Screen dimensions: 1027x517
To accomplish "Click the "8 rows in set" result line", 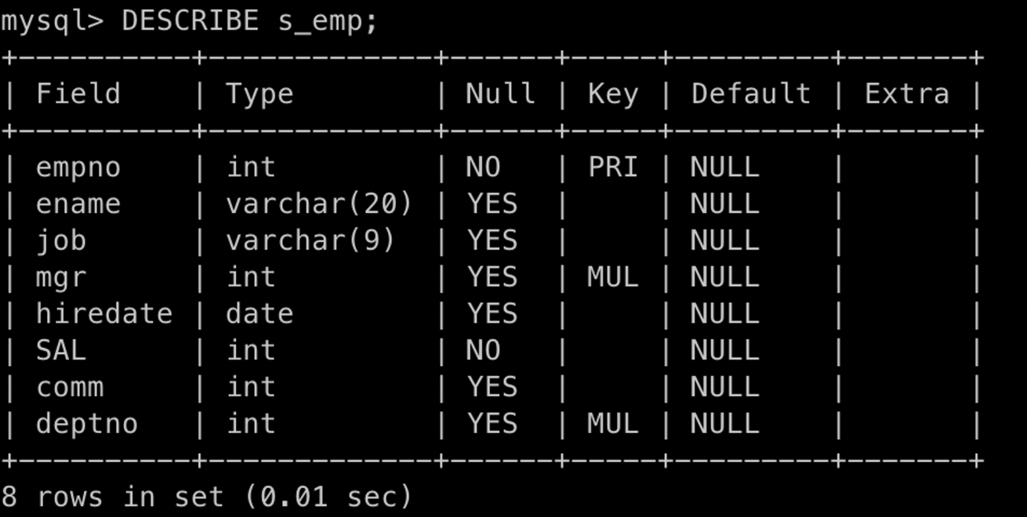I will point(207,497).
